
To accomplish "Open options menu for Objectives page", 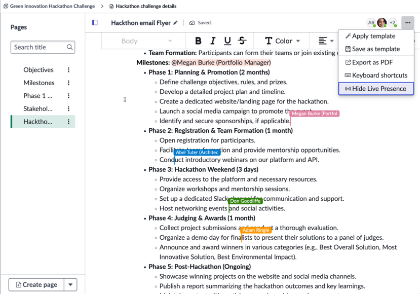I will click(68, 70).
